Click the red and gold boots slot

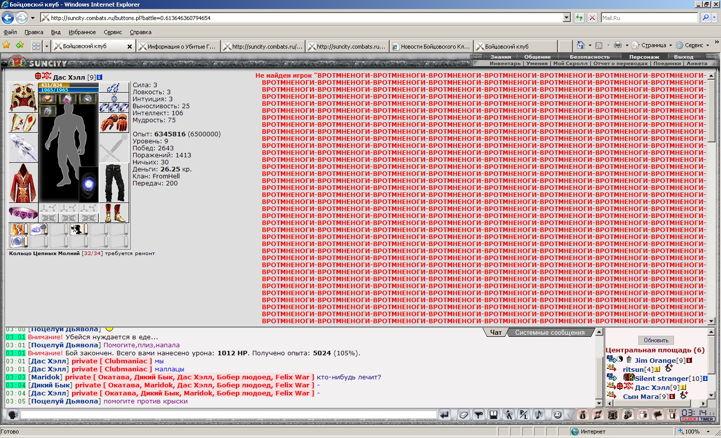[114, 213]
